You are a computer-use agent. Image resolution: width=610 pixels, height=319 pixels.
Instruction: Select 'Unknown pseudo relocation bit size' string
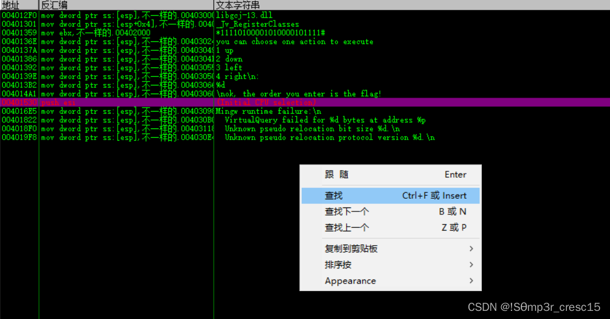tap(312, 128)
